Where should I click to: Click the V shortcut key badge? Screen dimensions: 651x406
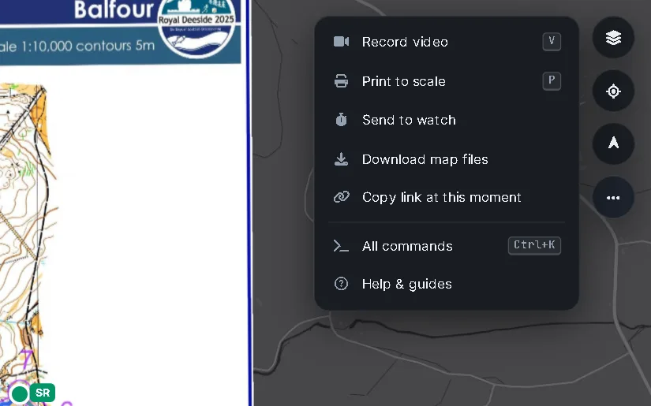[552, 42]
